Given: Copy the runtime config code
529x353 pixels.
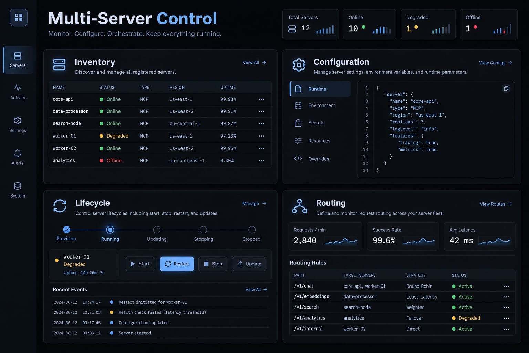Looking at the screenshot, I should tap(506, 89).
